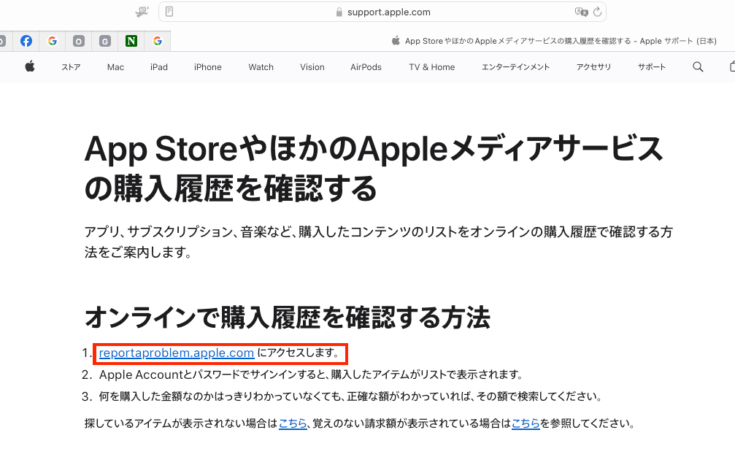Open the shopping bag icon

point(731,66)
